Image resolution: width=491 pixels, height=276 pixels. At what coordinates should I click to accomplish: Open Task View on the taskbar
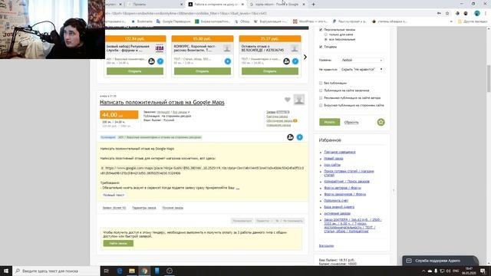106,271
